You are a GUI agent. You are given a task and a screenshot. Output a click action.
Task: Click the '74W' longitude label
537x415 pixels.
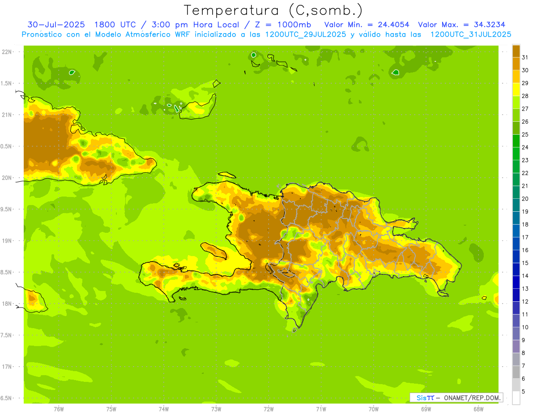pos(164,409)
